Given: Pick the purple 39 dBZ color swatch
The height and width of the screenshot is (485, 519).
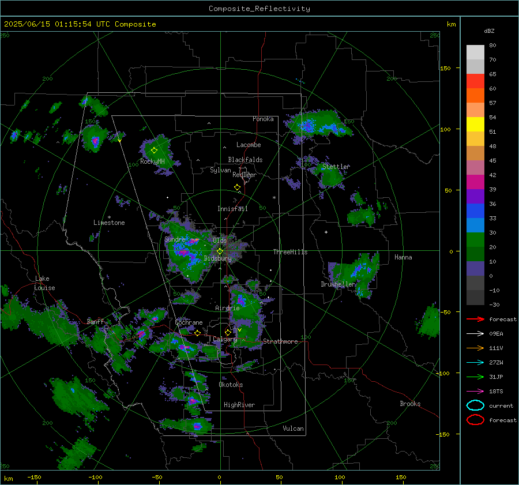Looking at the screenshot, I should point(475,196).
